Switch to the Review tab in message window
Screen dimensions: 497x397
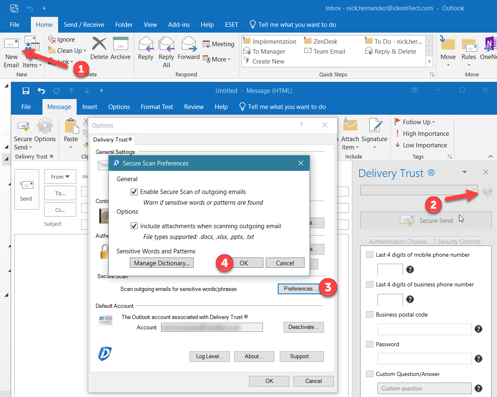194,107
